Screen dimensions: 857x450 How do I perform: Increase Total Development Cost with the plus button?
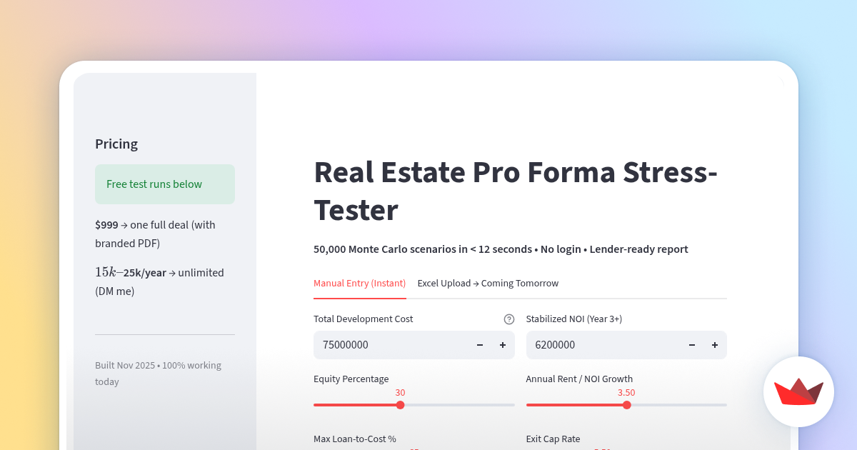coord(502,345)
